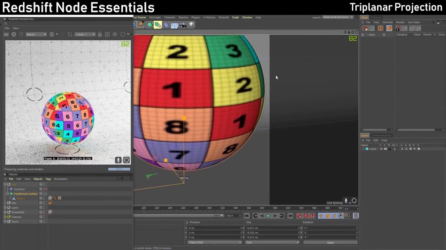Start IPR playback in Redshift RenderView
The width and height of the screenshot is (446, 250).
tap(14, 34)
